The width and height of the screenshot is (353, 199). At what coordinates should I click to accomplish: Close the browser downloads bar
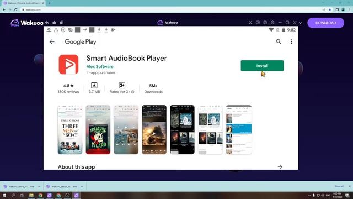pyautogui.click(x=349, y=186)
